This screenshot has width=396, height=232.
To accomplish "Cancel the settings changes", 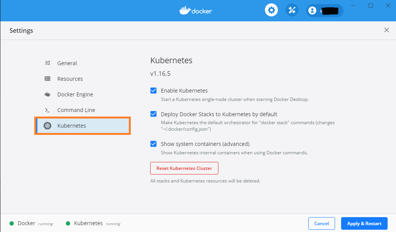I will [322, 223].
